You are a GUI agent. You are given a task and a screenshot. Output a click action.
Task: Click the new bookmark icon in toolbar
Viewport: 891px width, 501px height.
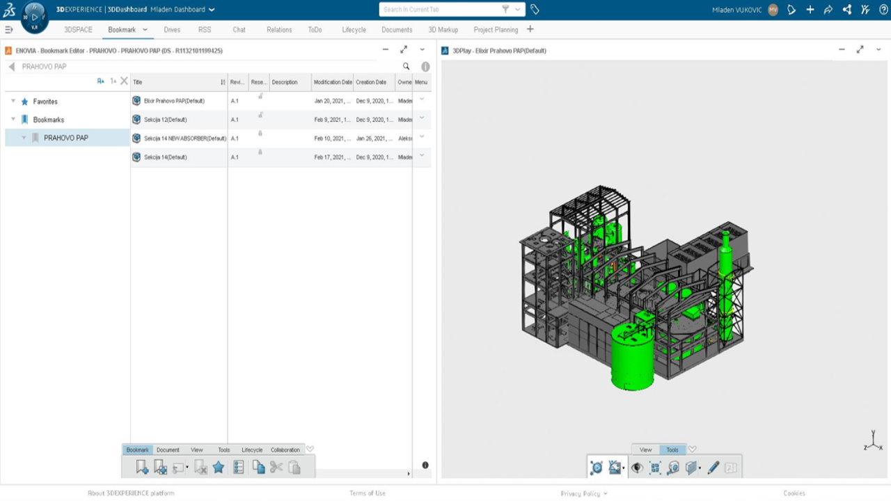coord(142,468)
